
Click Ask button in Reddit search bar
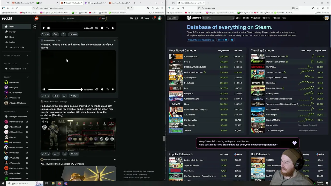point(102,18)
